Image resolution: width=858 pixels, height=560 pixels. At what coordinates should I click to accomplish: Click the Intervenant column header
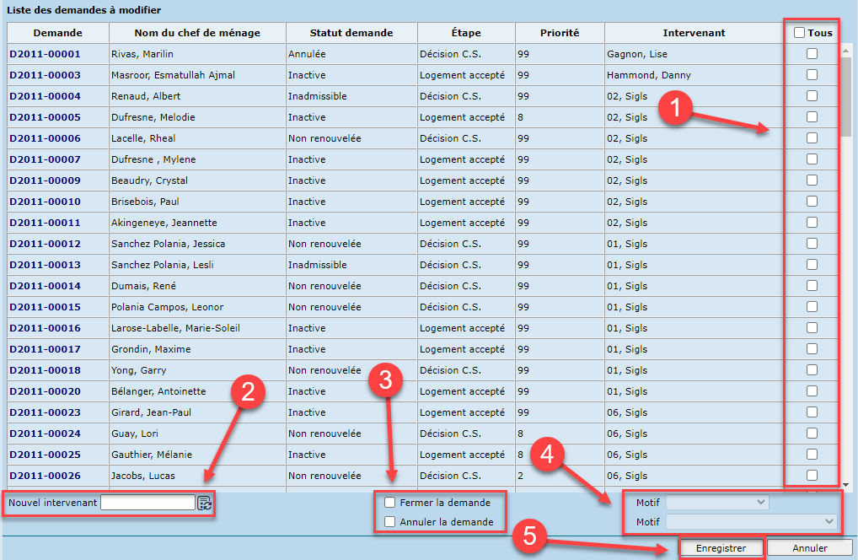pos(694,33)
